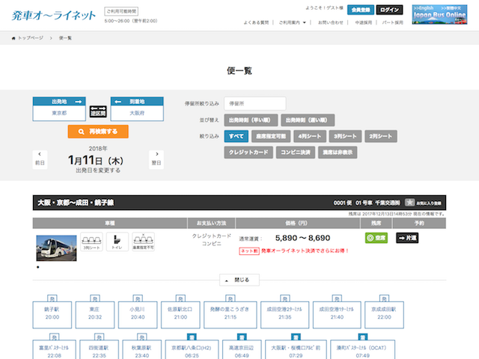Click the 再検索する search button
Screen dimensions: 479x359
click(98, 132)
